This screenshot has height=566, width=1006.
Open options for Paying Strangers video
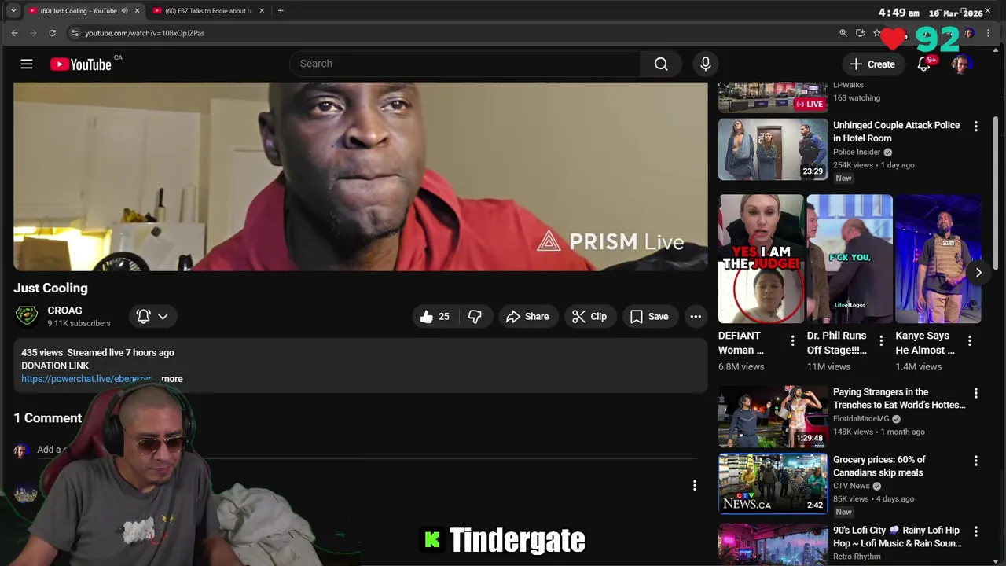(x=976, y=393)
